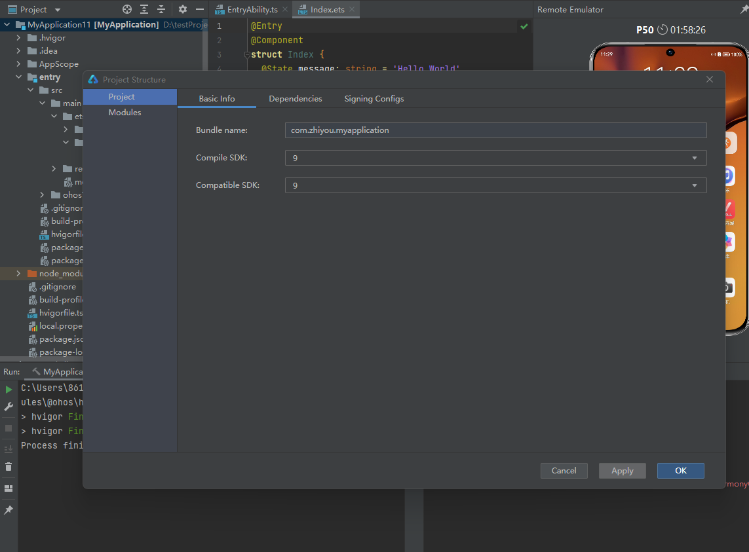This screenshot has width=749, height=552.
Task: Click the Bundle name input field
Action: coord(496,130)
